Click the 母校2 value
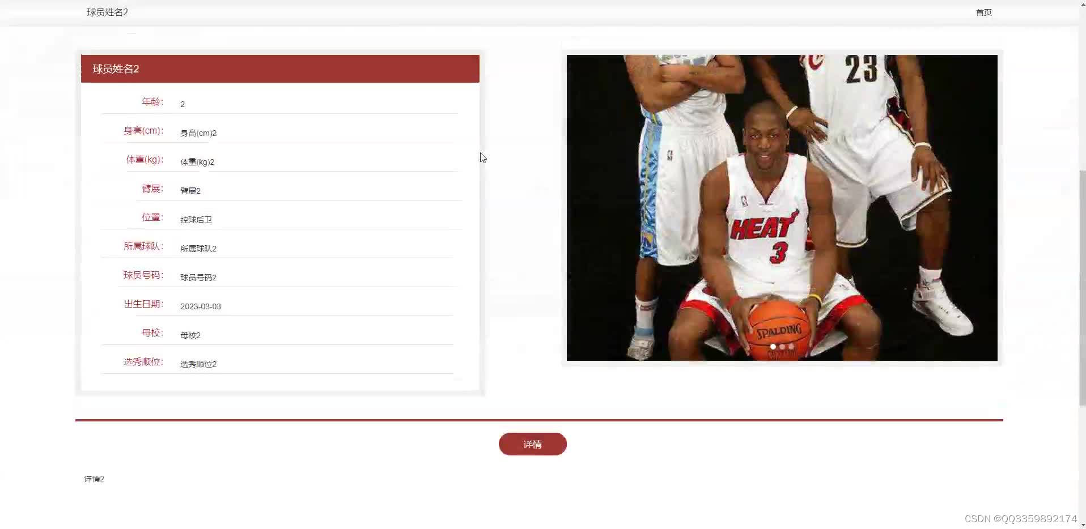The height and width of the screenshot is (529, 1086). [x=190, y=335]
